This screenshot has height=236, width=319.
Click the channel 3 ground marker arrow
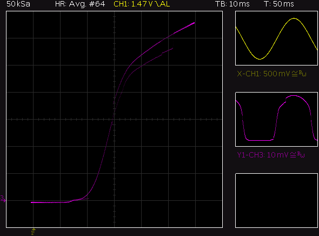(3, 199)
